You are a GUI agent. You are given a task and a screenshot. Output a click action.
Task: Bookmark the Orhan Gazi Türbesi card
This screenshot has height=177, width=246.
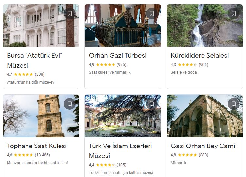(x=151, y=13)
